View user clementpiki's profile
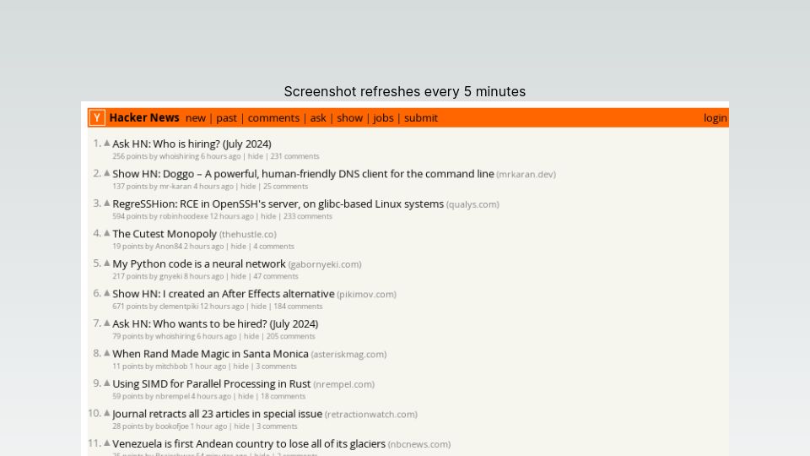The image size is (810, 456). click(x=179, y=306)
